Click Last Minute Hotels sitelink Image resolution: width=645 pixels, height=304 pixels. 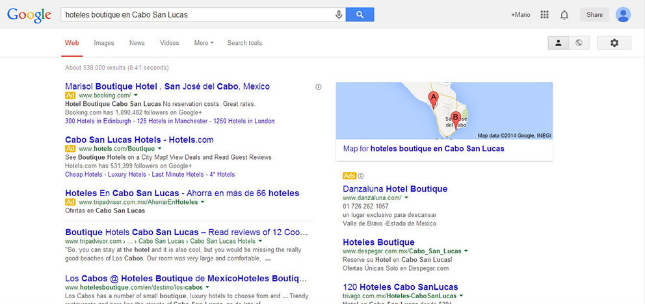point(178,175)
